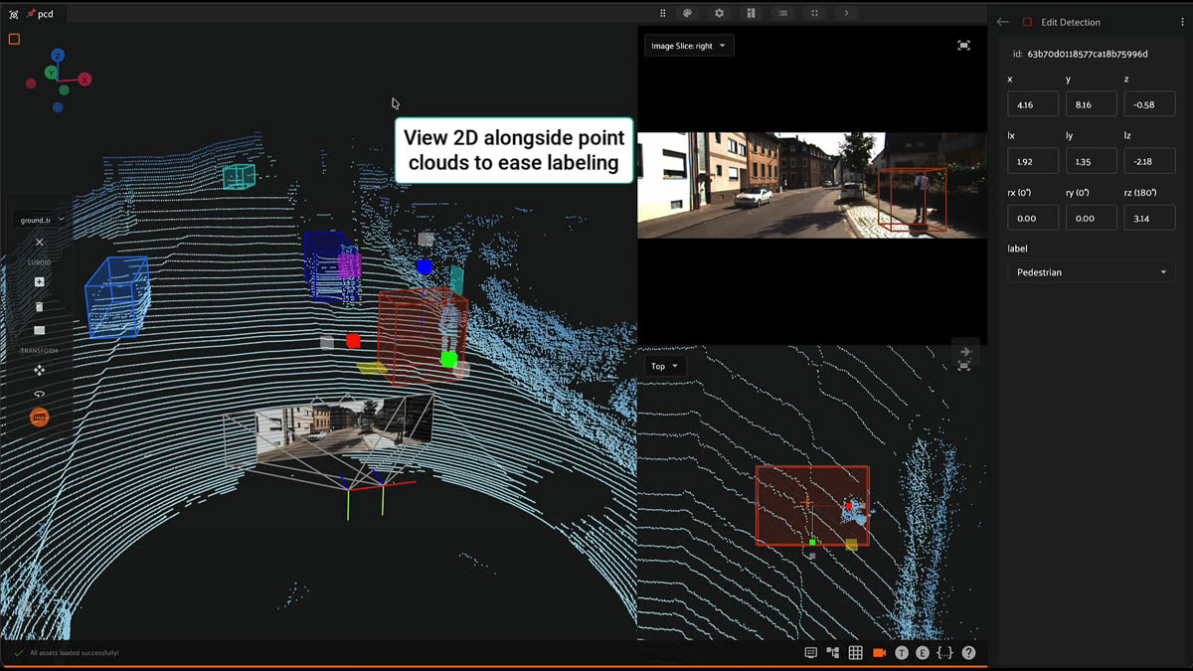Open the label Pedestrian dropdown
Viewport: 1193px width, 671px height.
coord(1091,272)
